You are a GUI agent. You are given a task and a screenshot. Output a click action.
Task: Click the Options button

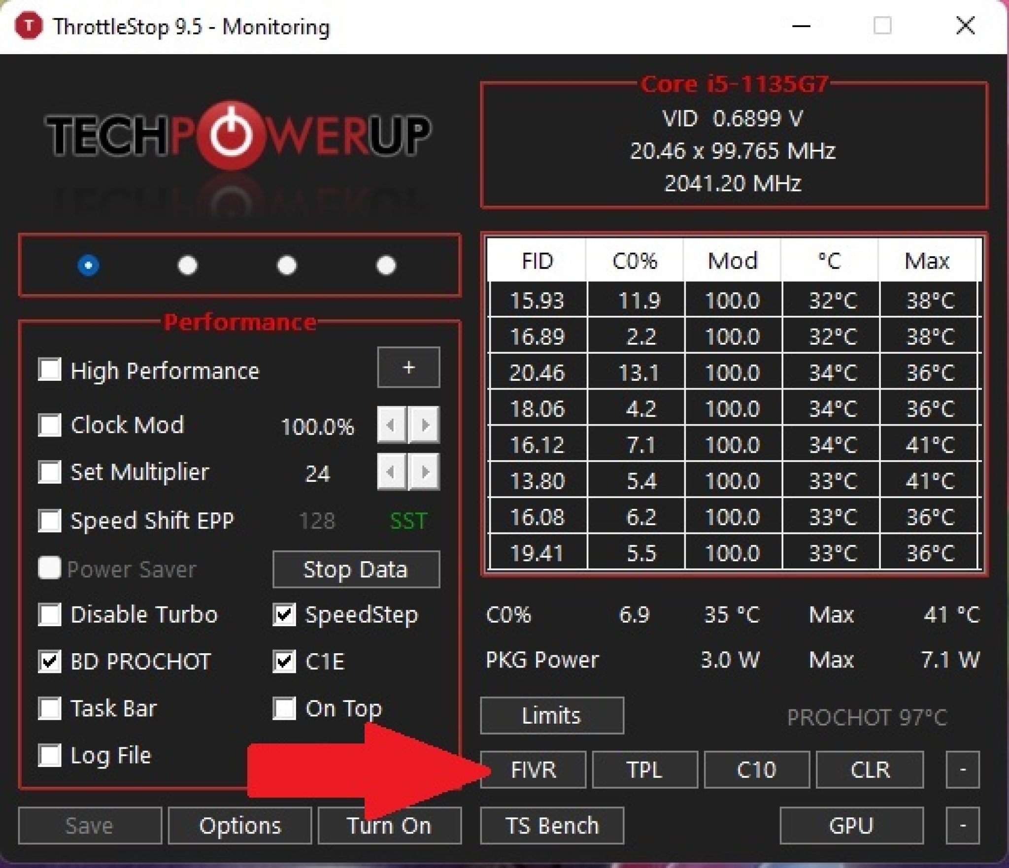tap(240, 825)
